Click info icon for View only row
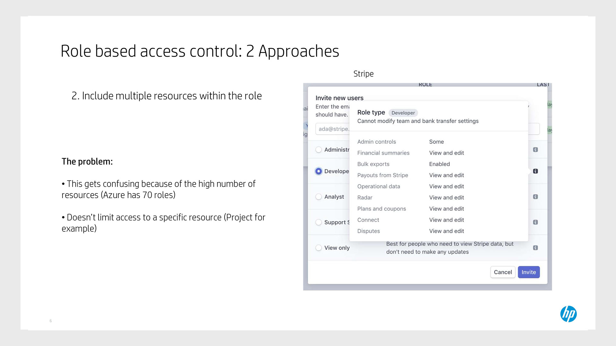616x346 pixels. click(535, 248)
